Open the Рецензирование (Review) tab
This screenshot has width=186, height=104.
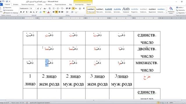[60, 5]
